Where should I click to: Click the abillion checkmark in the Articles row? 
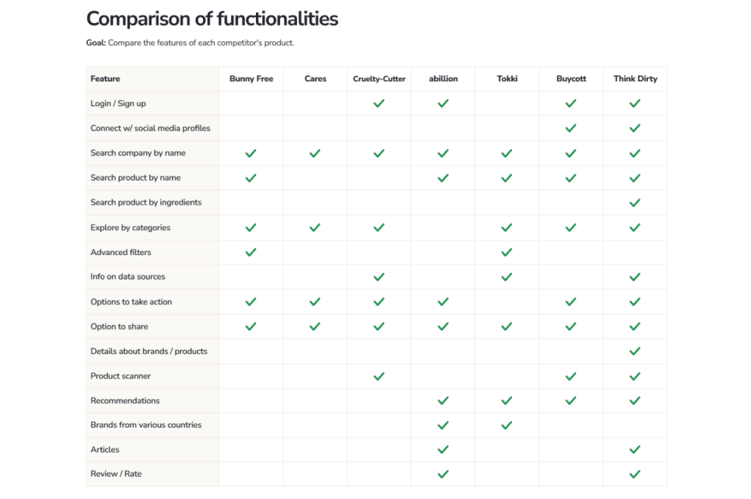(443, 449)
